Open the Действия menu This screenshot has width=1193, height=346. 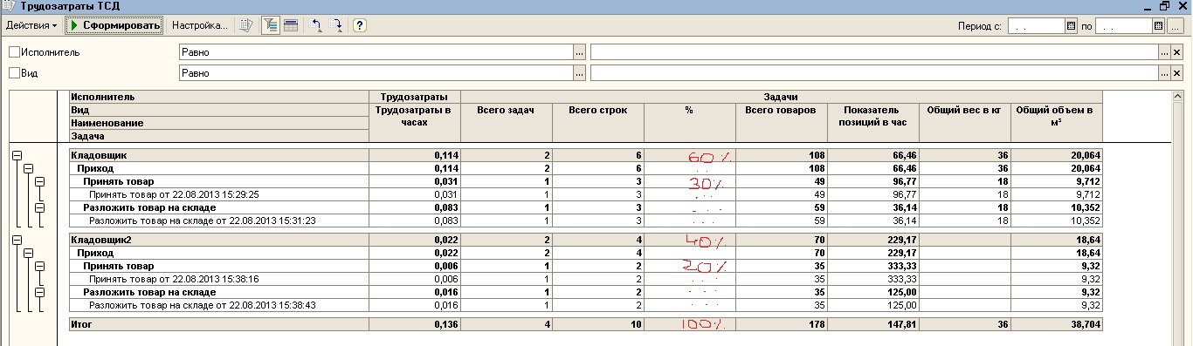coord(31,25)
